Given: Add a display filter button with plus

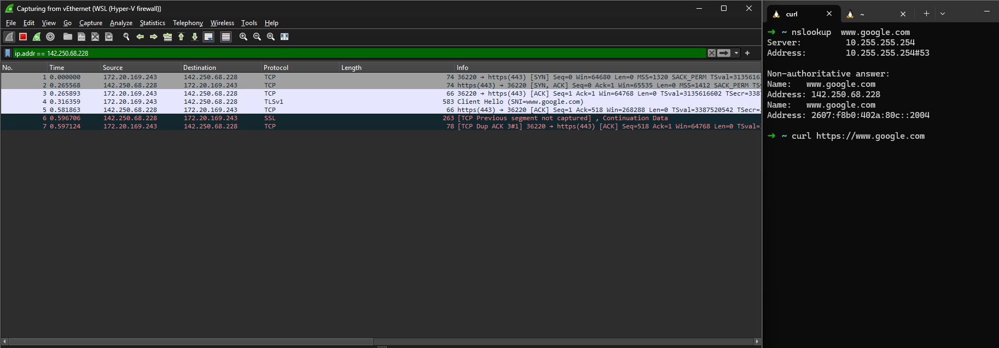Looking at the screenshot, I should (747, 53).
